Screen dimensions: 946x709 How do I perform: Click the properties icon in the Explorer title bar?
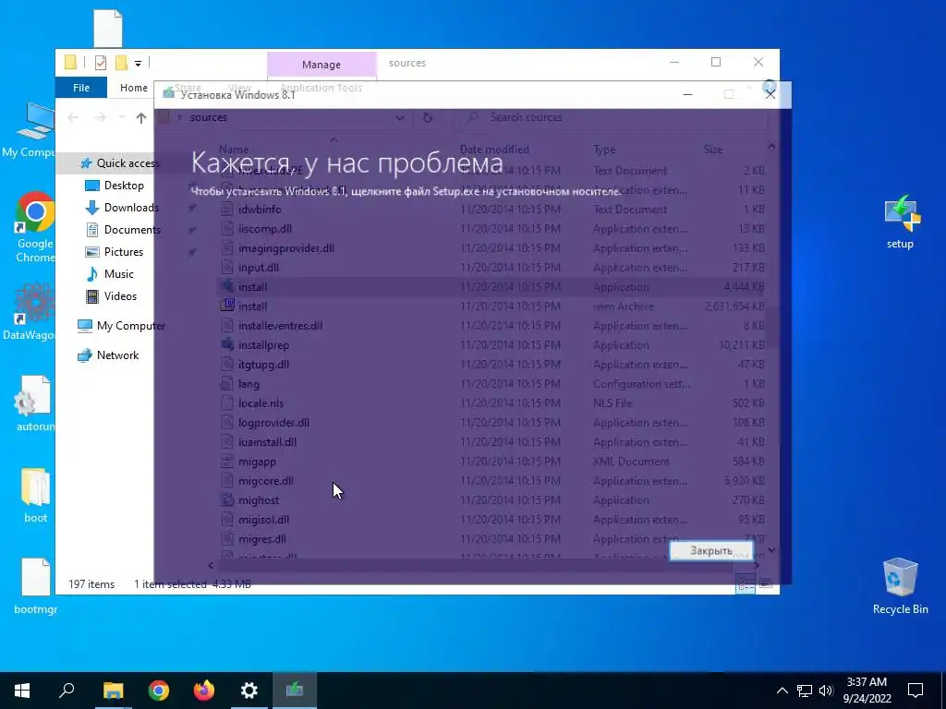pos(101,62)
